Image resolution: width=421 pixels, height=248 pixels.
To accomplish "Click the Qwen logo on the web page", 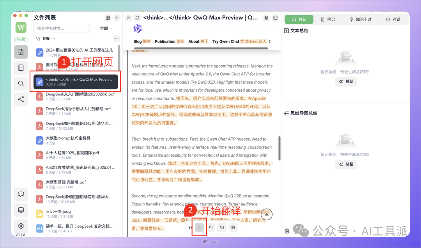I will [138, 28].
